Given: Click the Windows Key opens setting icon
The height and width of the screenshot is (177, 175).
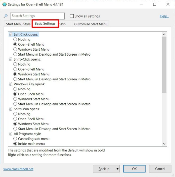Looking at the screenshot, I should [11, 84].
